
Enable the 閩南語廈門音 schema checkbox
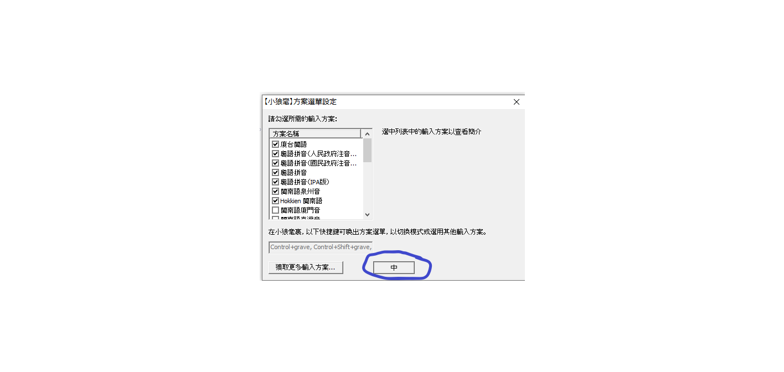coord(275,210)
